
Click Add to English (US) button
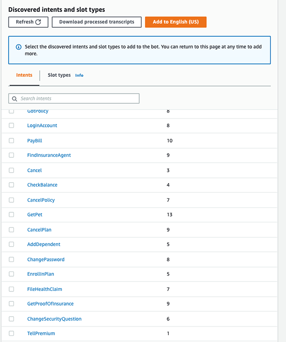(176, 22)
